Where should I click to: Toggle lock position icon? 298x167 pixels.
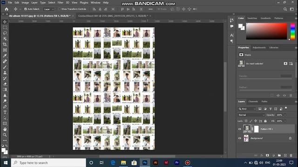click(256, 121)
